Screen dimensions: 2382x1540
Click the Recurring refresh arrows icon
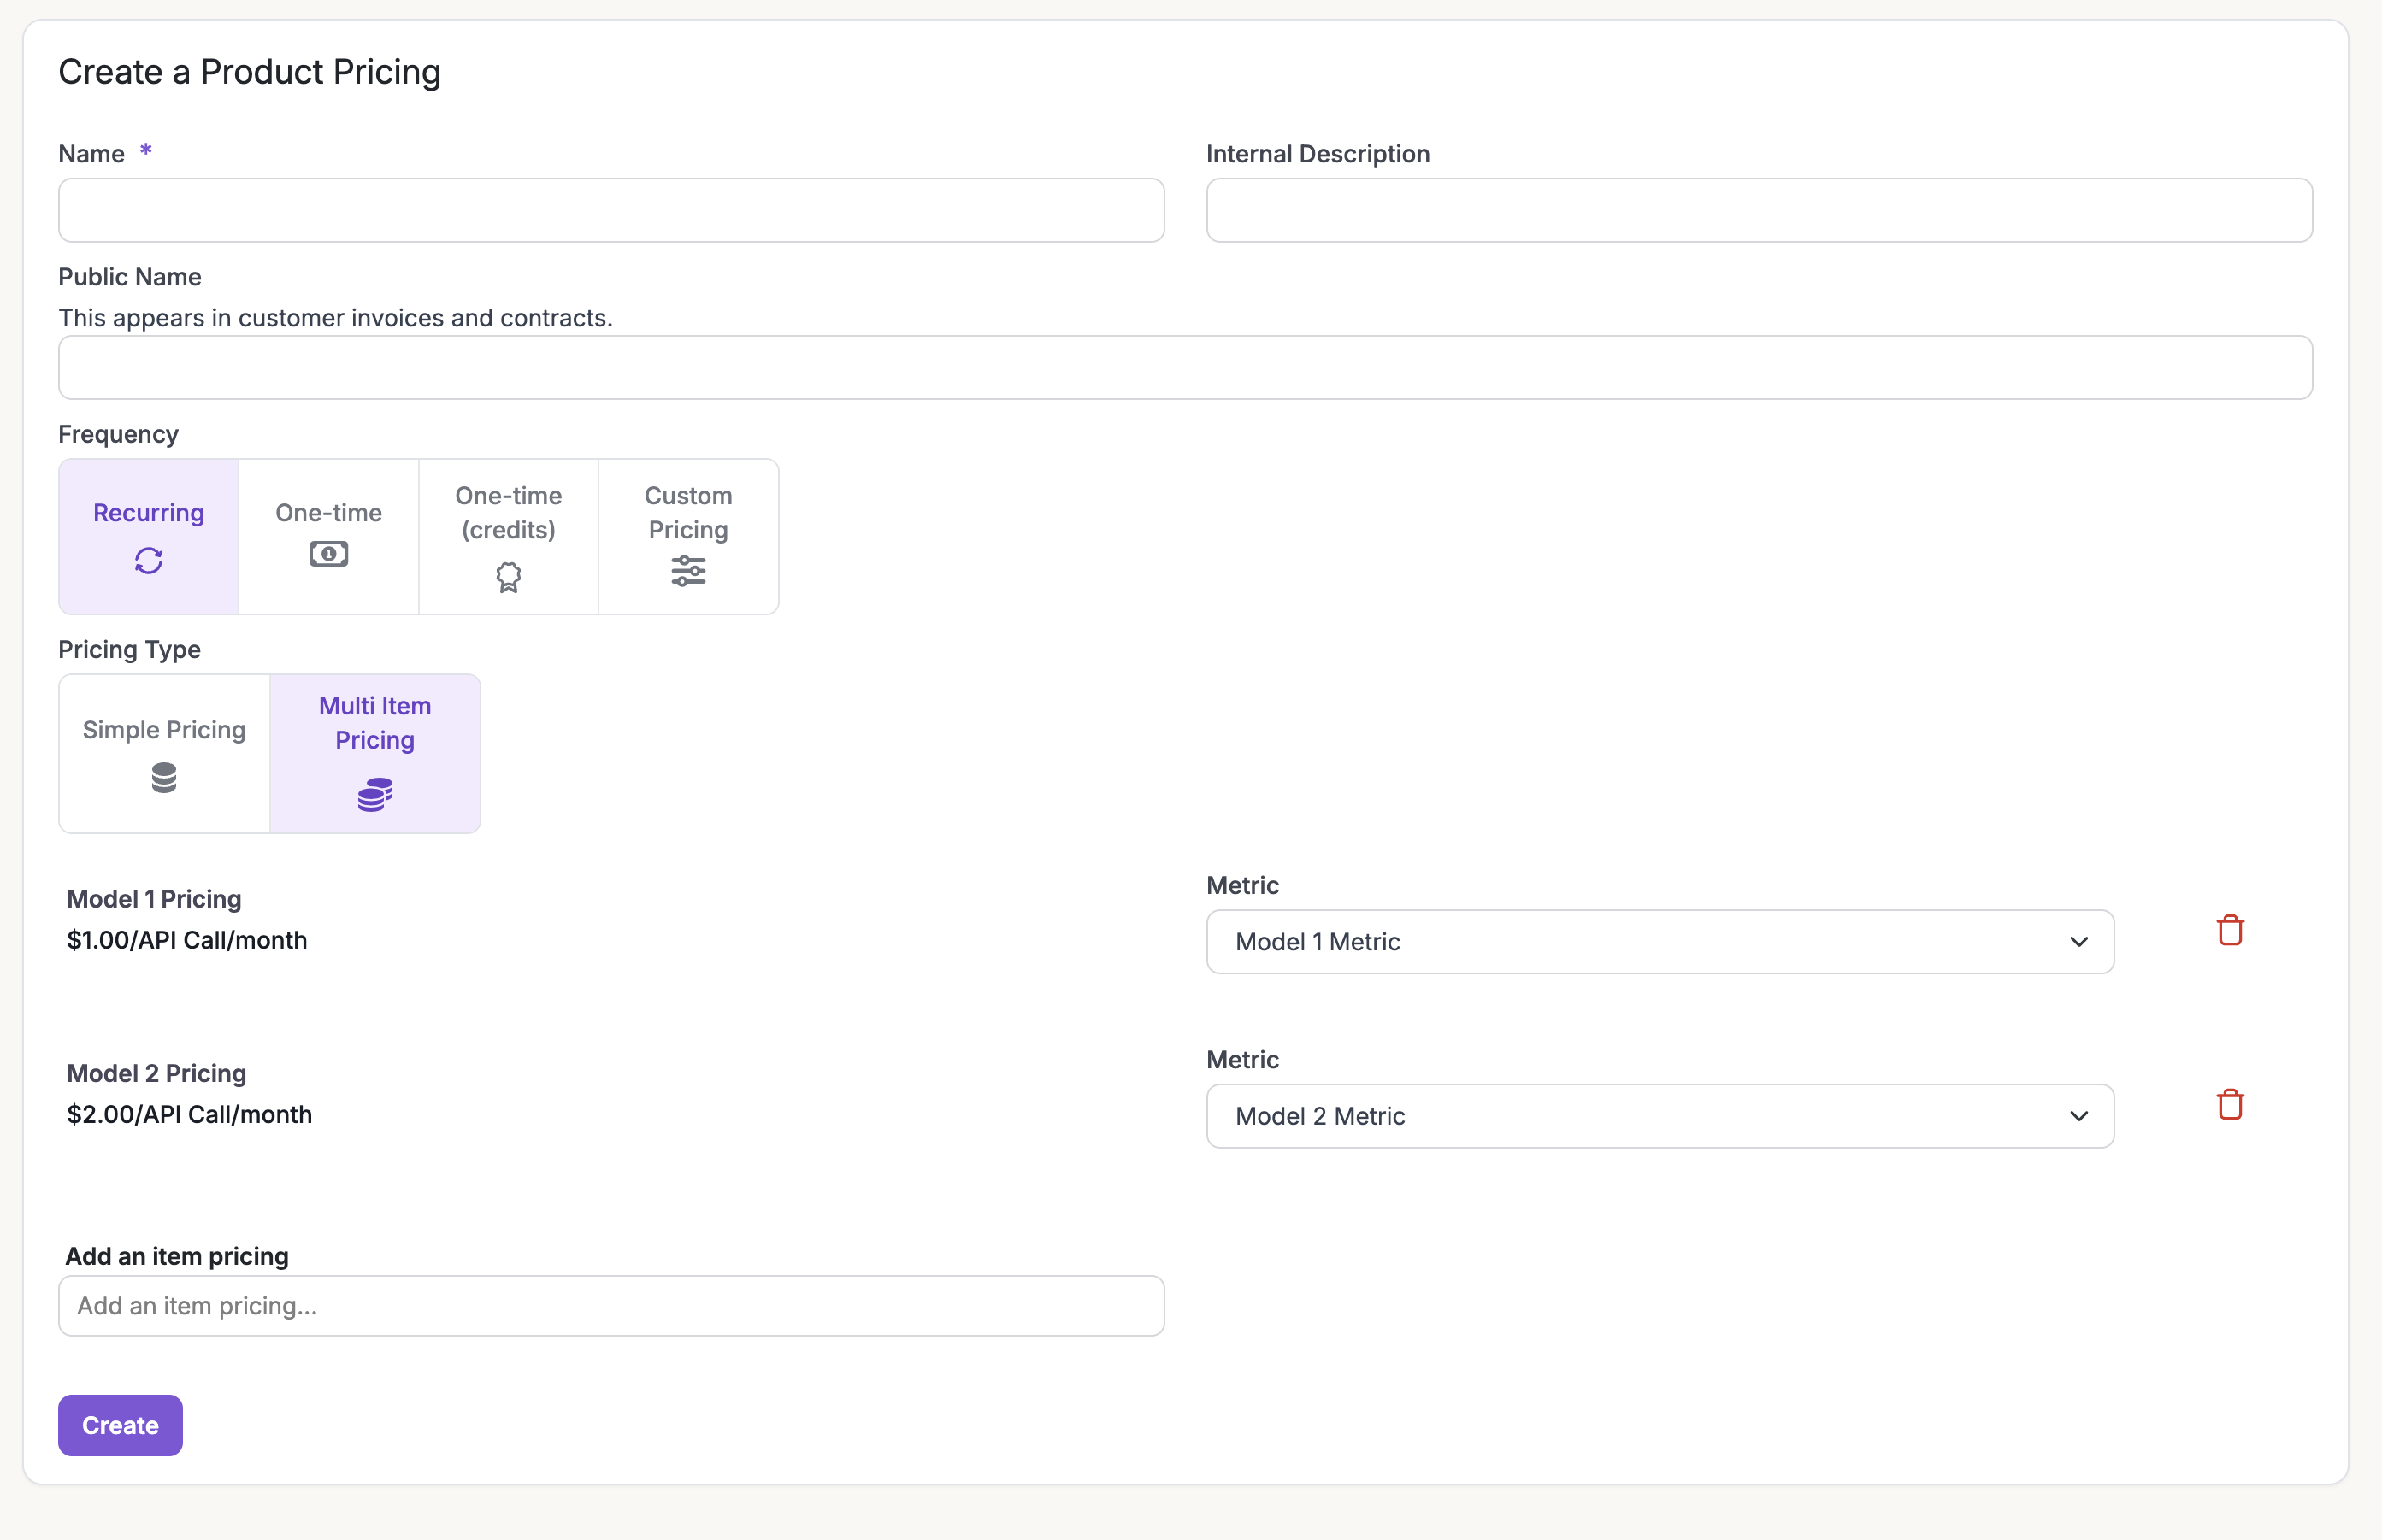(148, 561)
